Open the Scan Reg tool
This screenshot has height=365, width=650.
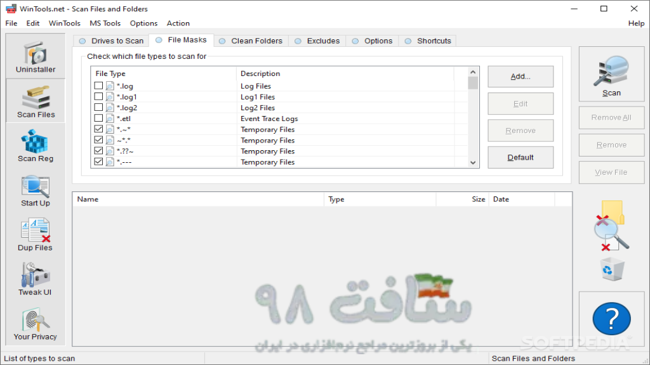(36, 146)
